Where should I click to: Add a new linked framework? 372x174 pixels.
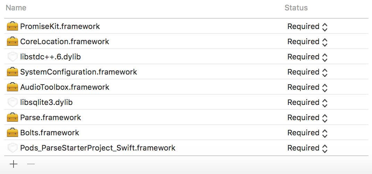[14, 164]
